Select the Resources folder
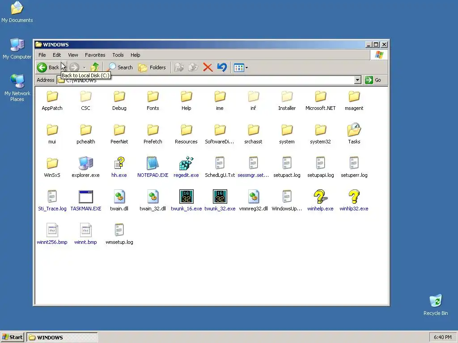458x343 pixels. click(187, 134)
